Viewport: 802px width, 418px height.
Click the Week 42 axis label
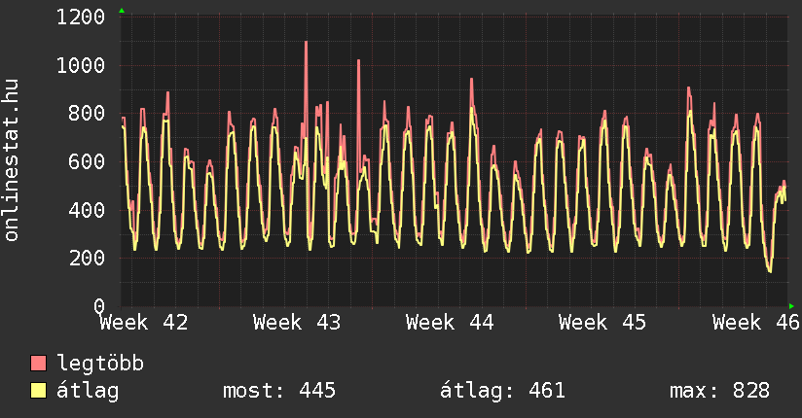point(144,322)
